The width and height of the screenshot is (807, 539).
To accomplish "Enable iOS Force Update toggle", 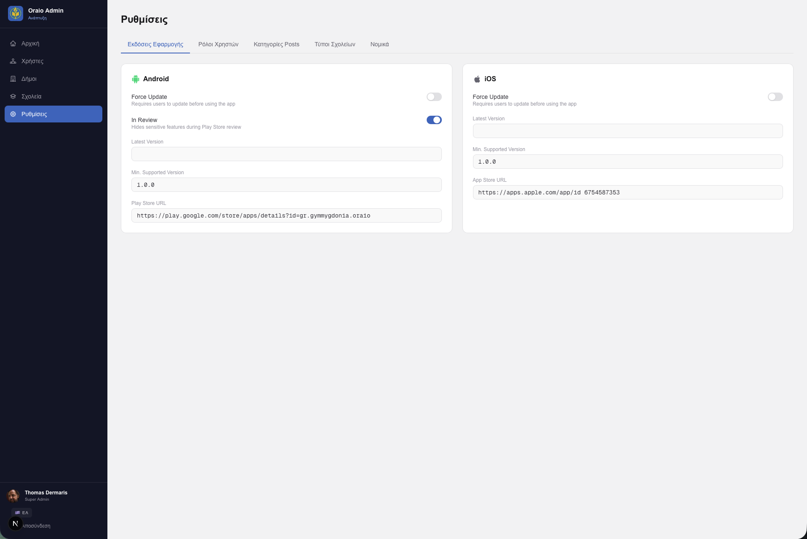I will (775, 97).
